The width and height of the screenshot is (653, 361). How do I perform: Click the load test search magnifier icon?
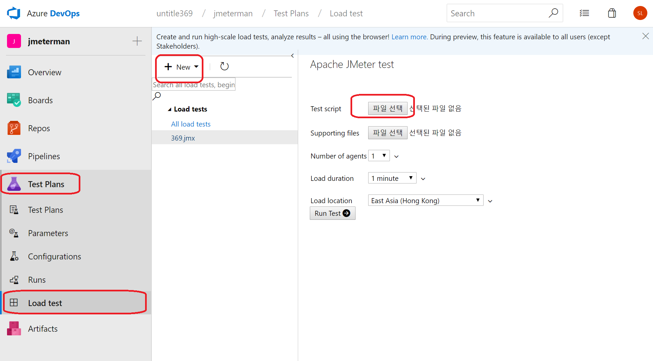(157, 96)
